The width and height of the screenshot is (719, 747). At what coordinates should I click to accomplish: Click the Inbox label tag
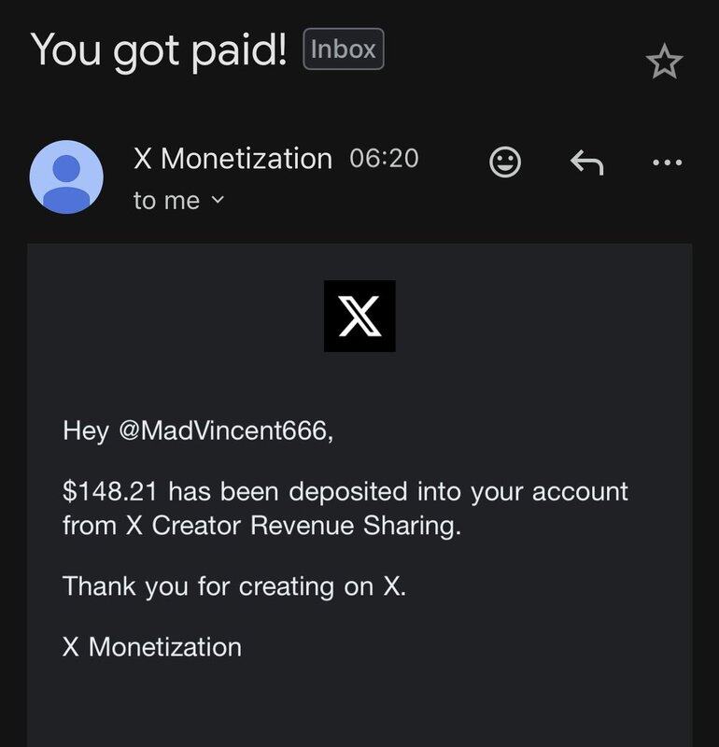click(344, 49)
